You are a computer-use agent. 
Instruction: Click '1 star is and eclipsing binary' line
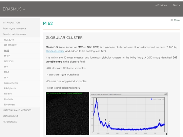click(63, 88)
